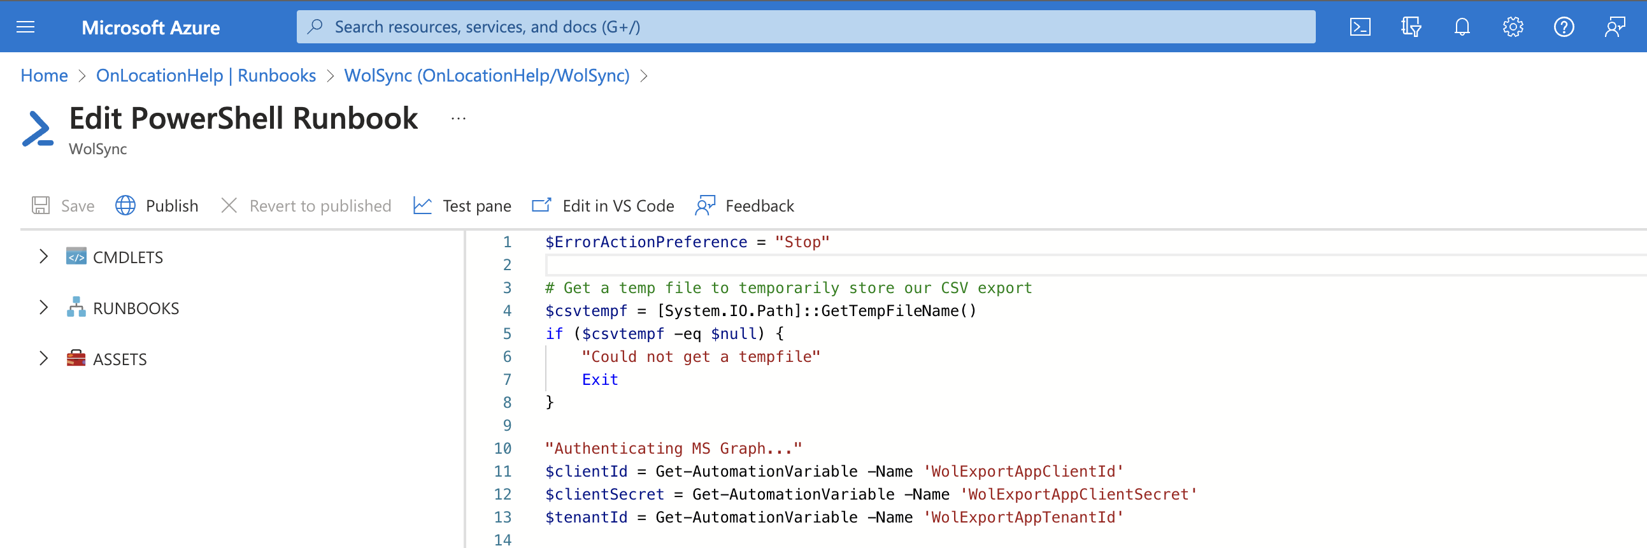Click the Publish button label
1647x548 pixels.
[x=172, y=206]
